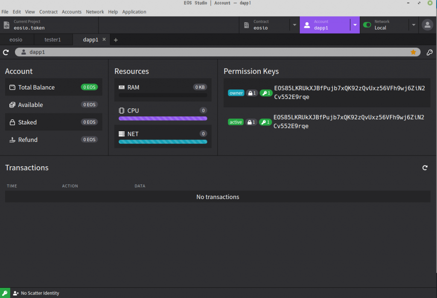Screen dimensions: 437x298
Task: Open the Current Project code file icon
Action: 6,25
